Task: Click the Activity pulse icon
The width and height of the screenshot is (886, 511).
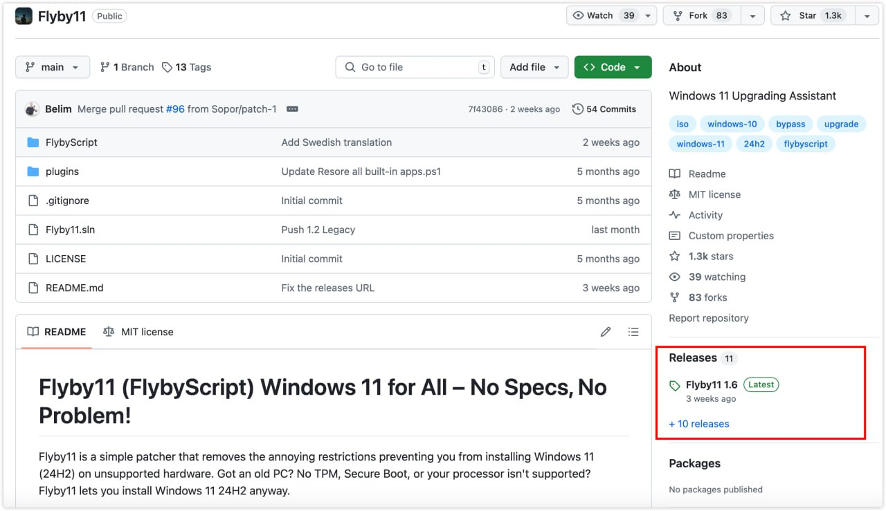Action: (x=675, y=215)
